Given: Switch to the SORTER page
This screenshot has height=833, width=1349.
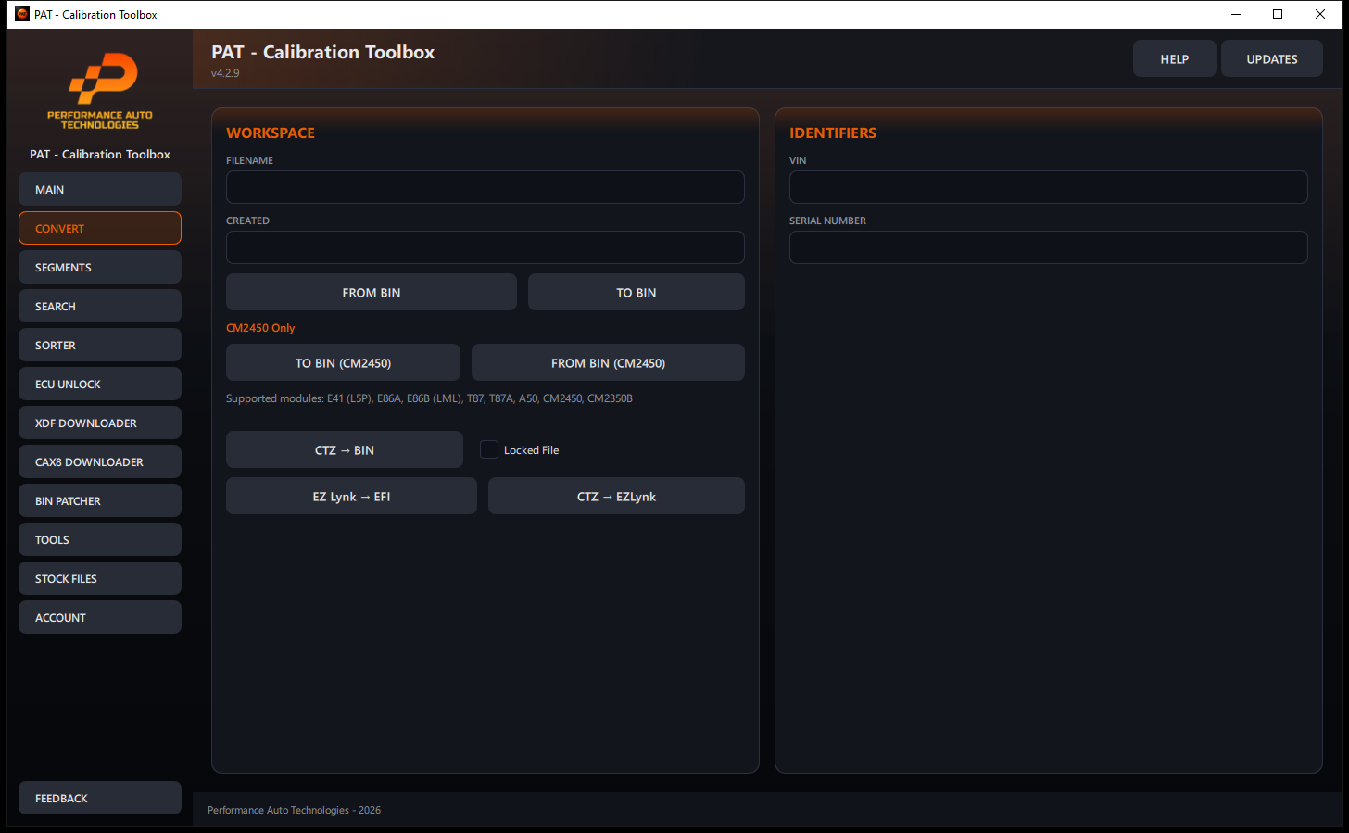Looking at the screenshot, I should tap(100, 345).
